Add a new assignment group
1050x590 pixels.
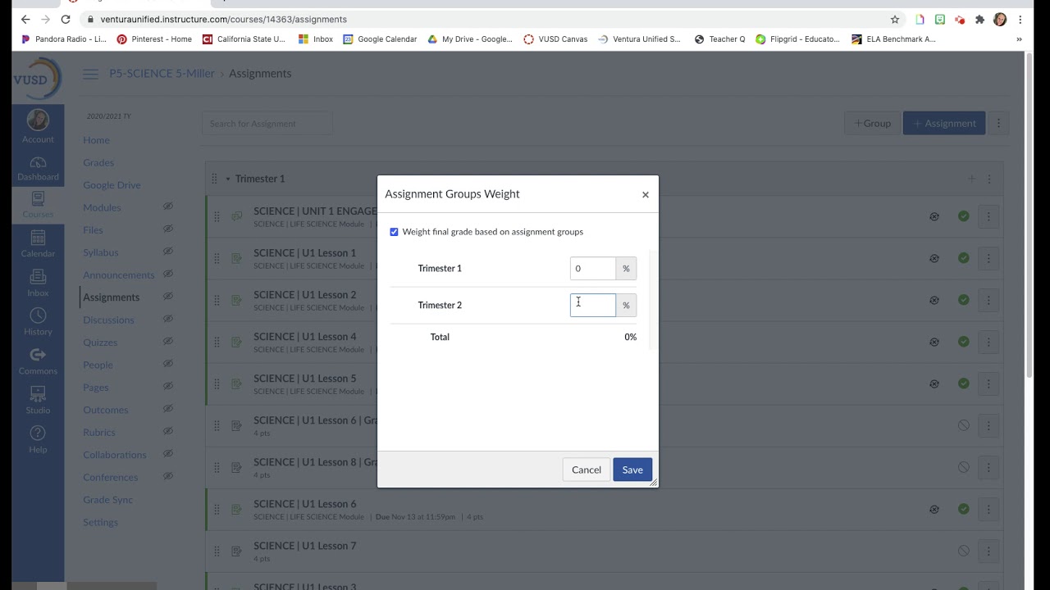(x=872, y=124)
